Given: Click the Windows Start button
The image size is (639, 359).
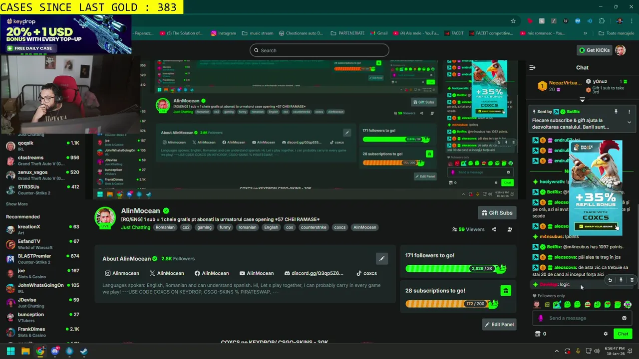Looking at the screenshot, I should (10, 351).
